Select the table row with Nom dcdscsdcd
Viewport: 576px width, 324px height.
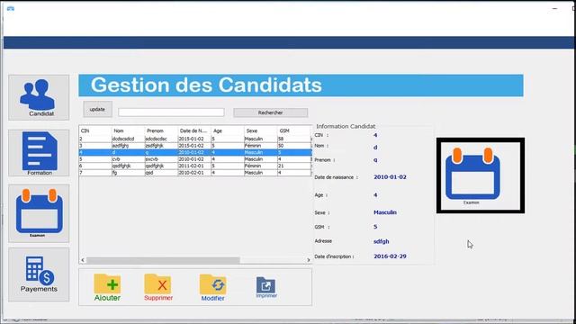coord(195,139)
